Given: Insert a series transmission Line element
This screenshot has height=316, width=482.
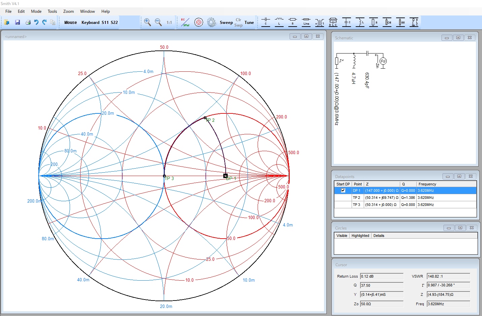Looking at the screenshot, I should (306, 22).
